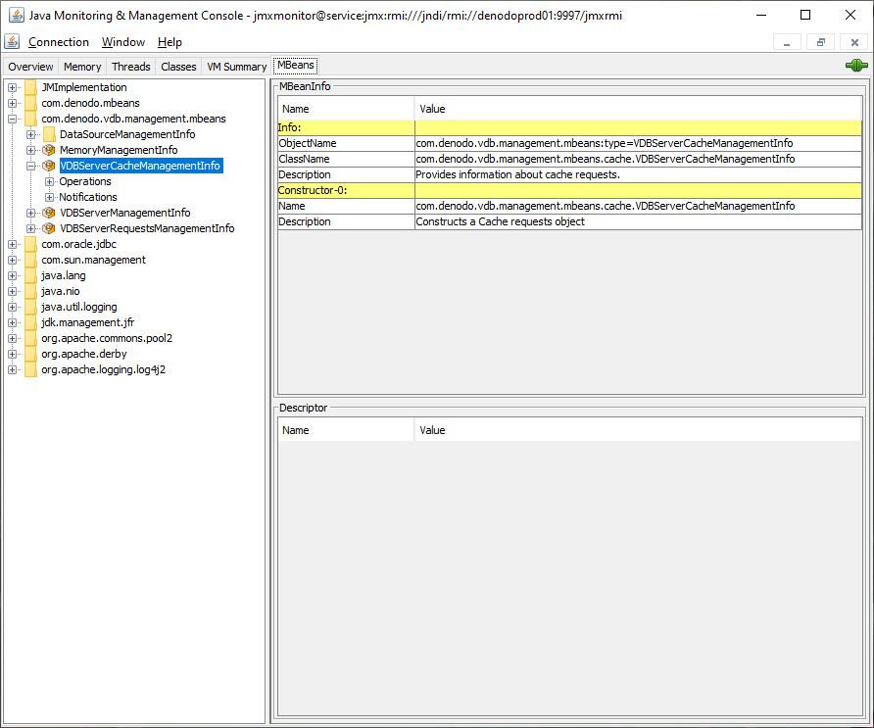Expand the com.denodo.mbeans node
The width and height of the screenshot is (874, 728).
tap(13, 103)
